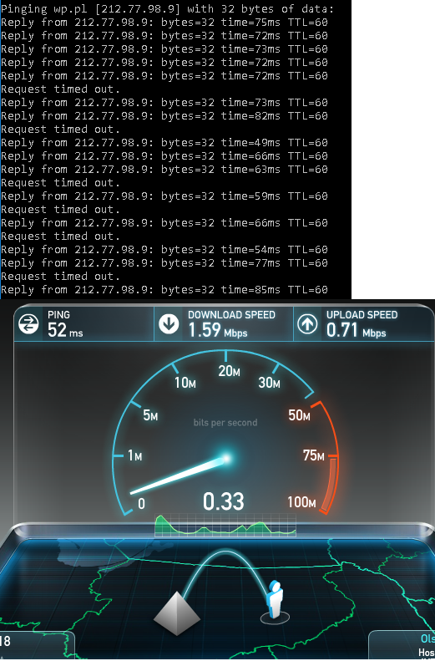
Task: Click the ping arrows icon
Action: click(x=28, y=324)
